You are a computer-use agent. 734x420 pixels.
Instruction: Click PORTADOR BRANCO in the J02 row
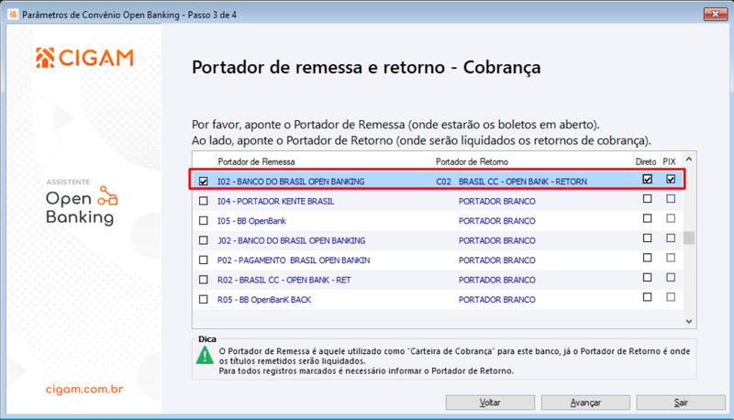496,240
